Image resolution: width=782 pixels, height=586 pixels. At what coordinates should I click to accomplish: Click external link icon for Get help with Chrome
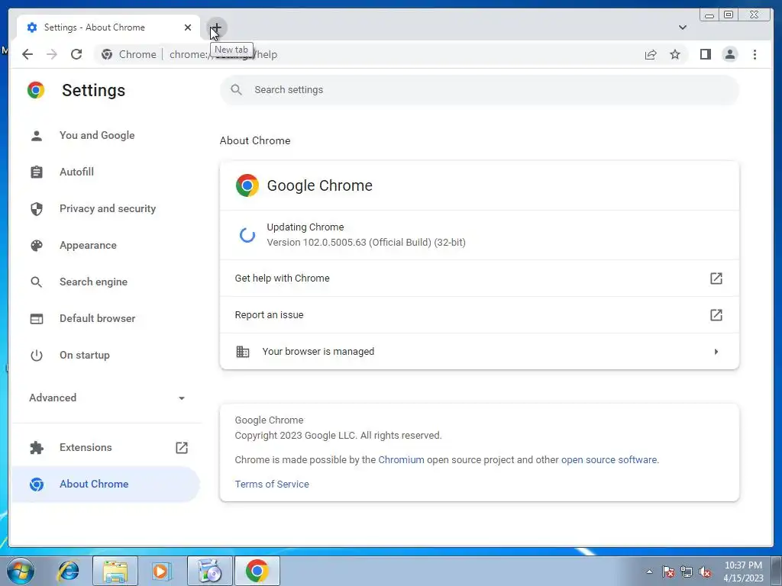pyautogui.click(x=716, y=278)
